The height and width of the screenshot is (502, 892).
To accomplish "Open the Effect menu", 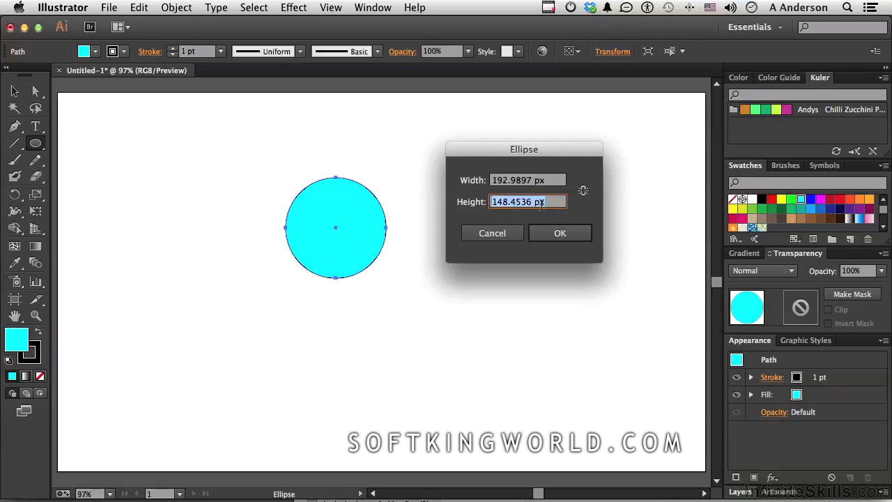I will pyautogui.click(x=293, y=8).
